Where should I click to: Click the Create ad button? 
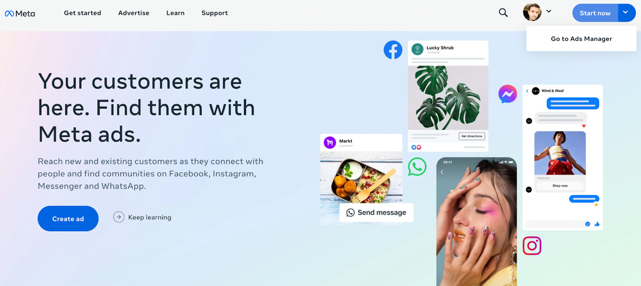[68, 218]
